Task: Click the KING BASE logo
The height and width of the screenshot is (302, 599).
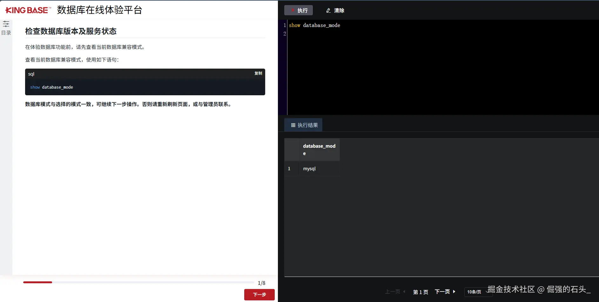Action: (27, 10)
